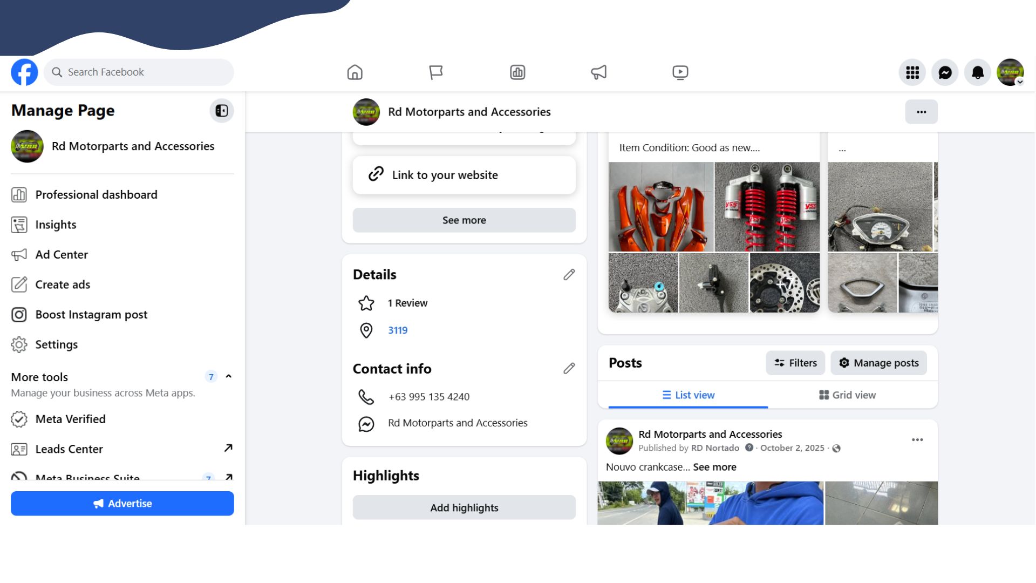Collapse the More tools section
This screenshot has width=1036, height=583.
[x=228, y=377]
